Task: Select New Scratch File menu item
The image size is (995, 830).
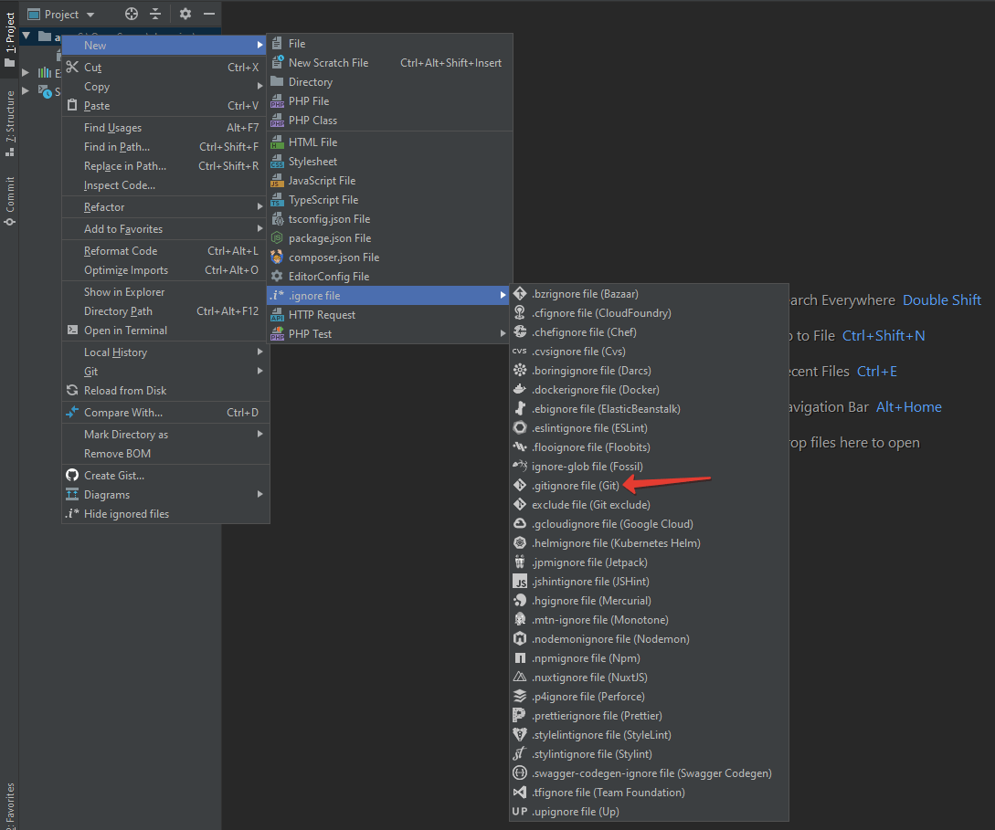Action: pyautogui.click(x=328, y=63)
